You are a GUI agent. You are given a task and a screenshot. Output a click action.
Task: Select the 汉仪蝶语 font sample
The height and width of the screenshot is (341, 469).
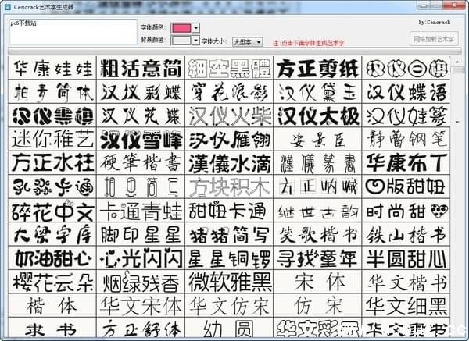tap(406, 91)
